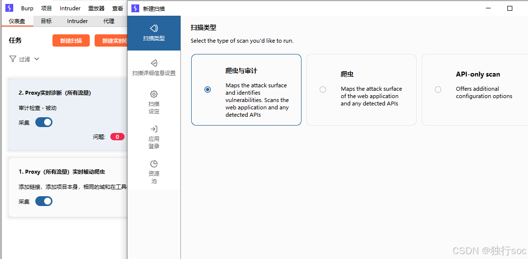Toggle 采集 switch in Proxy实时诊断 task
528x259 pixels.
[x=44, y=122]
